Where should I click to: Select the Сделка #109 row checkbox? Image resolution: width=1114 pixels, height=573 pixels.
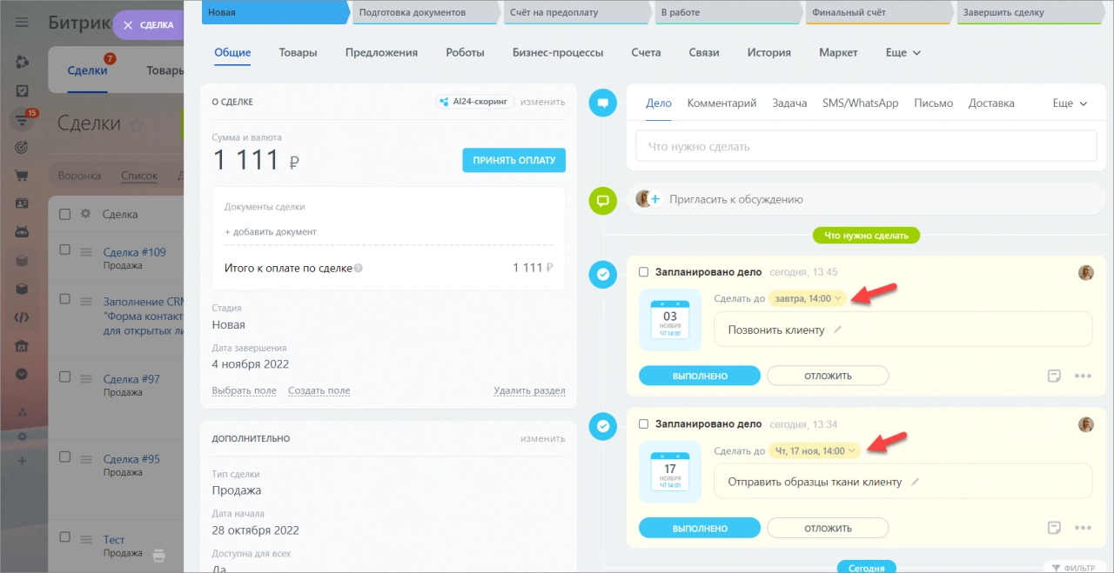click(x=64, y=250)
